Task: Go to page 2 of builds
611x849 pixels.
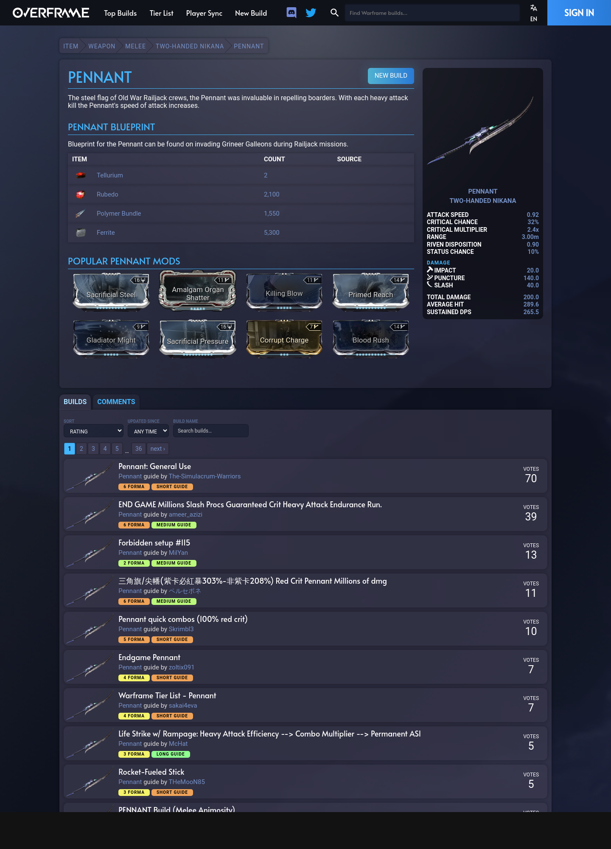Action: coord(81,449)
